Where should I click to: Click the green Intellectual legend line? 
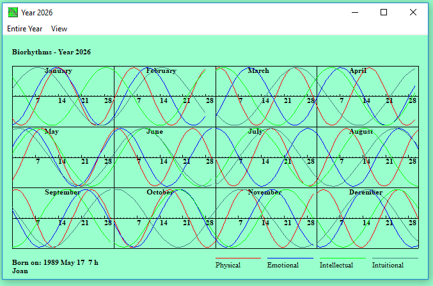coord(343,258)
